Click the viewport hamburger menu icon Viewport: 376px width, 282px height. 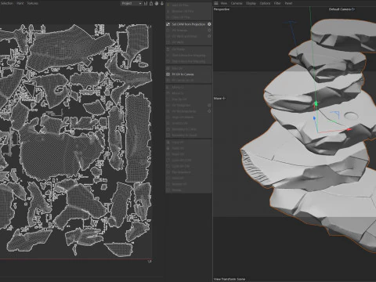[216, 3]
